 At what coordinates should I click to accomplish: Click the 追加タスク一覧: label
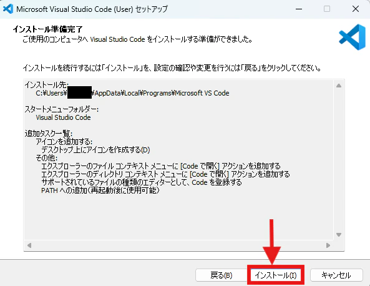(49, 134)
